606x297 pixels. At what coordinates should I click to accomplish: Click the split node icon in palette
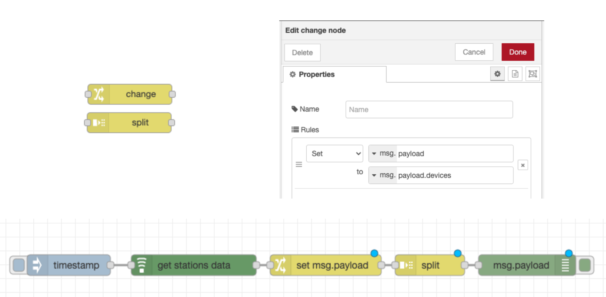click(99, 123)
